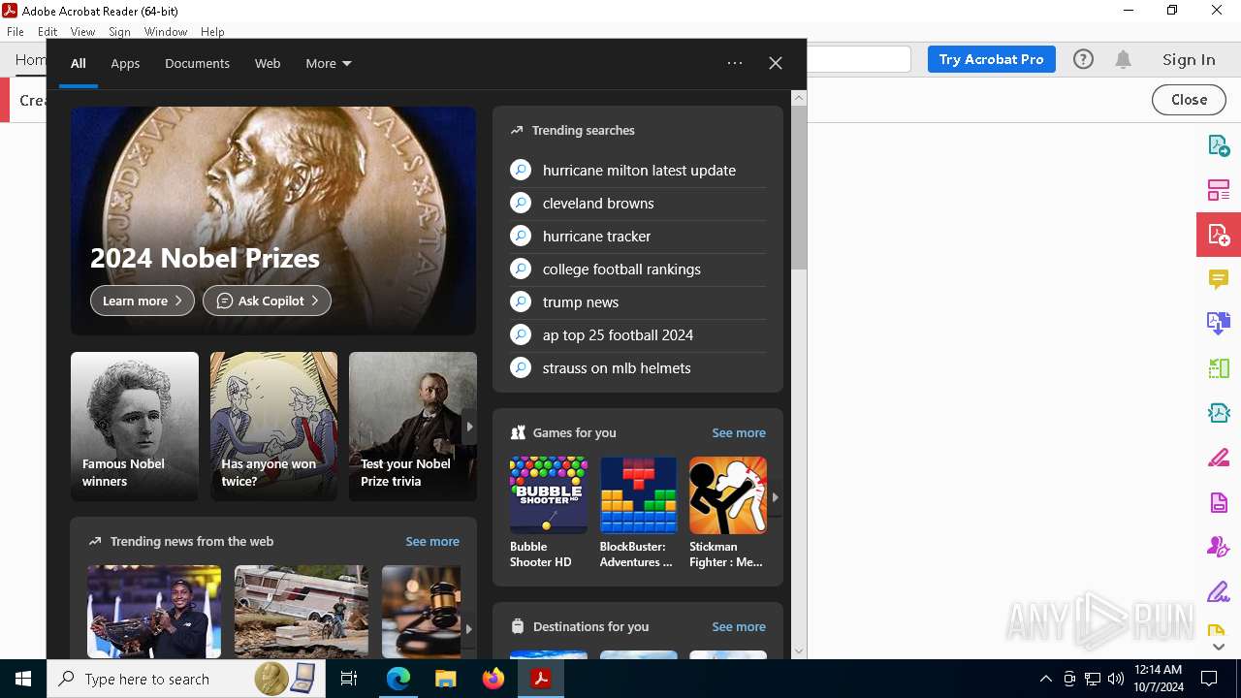Show more games with the right arrow

tap(775, 497)
